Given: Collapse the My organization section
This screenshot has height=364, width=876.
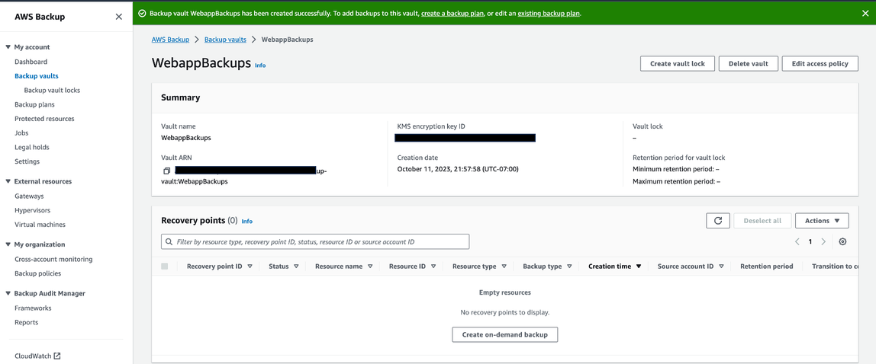Looking at the screenshot, I should click(x=8, y=244).
